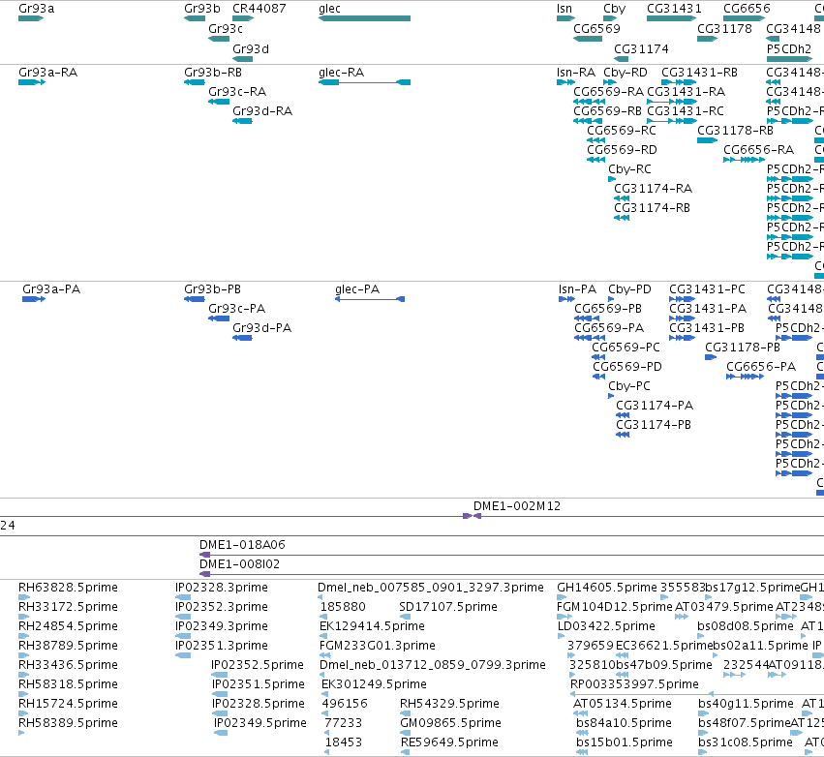The image size is (824, 757).
Task: Click the CG6569-PD protein feature
Action: pos(599,377)
